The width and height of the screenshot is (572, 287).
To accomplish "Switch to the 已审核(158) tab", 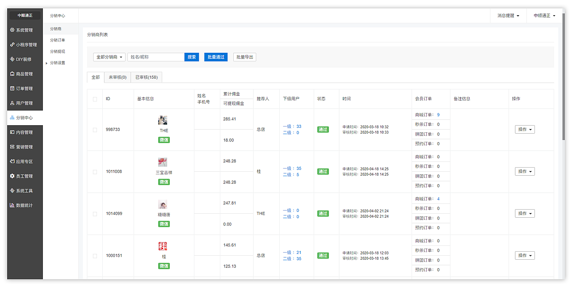I will coord(146,77).
